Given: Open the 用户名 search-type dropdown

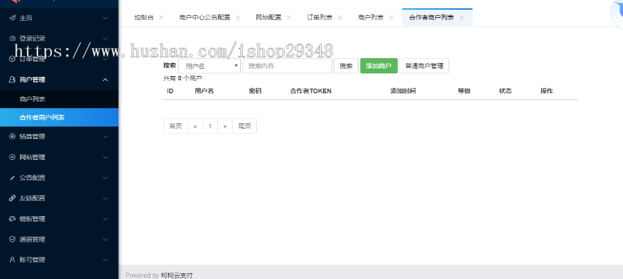Looking at the screenshot, I should click(x=209, y=66).
